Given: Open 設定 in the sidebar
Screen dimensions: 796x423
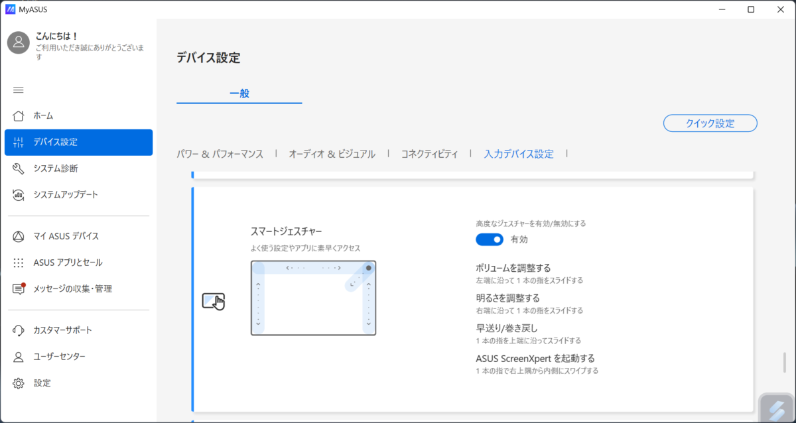Looking at the screenshot, I should pos(78,383).
